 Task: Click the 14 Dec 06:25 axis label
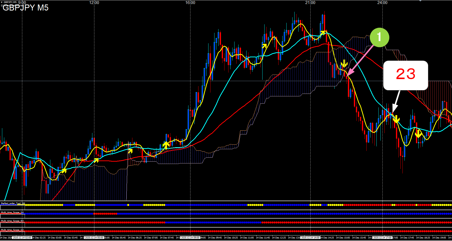(x=135, y=238)
